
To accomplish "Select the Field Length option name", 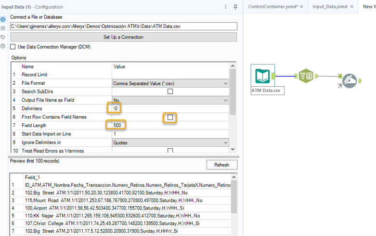I will click(34, 125).
